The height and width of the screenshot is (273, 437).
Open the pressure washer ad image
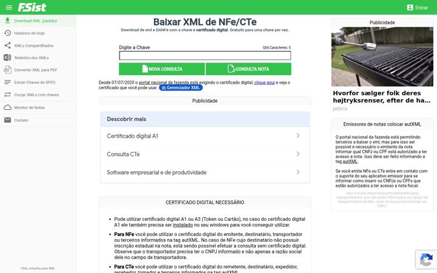[x=382, y=56]
